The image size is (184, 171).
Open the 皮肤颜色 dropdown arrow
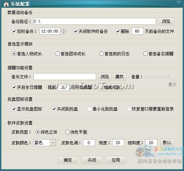[x=53, y=143]
